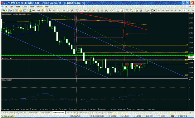The image size is (195, 118).
Task: Toggle the Terminal window icon
Action: pos(25,11)
